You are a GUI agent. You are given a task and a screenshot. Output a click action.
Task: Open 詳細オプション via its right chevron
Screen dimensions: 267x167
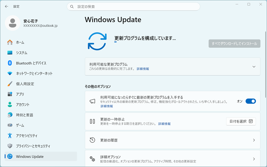[x=254, y=159]
